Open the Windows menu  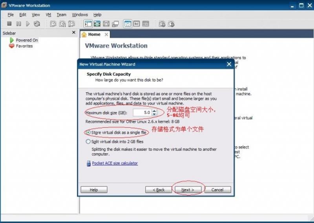click(x=80, y=15)
